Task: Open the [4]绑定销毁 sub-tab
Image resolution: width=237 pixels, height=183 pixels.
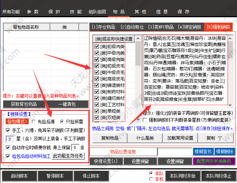Action: (190, 27)
